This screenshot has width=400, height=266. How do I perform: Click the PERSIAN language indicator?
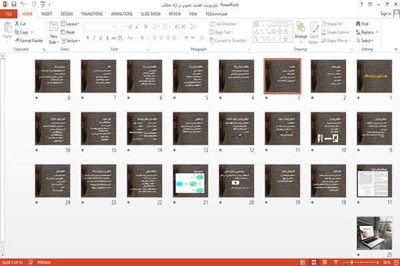coord(44,262)
